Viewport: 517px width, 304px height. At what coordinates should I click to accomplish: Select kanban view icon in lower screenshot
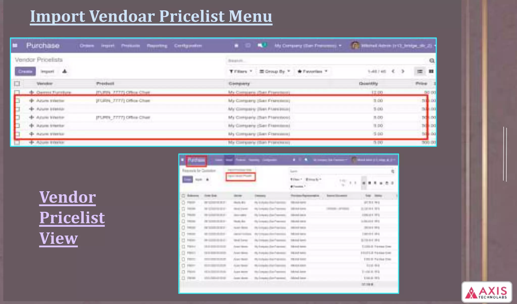(x=369, y=183)
